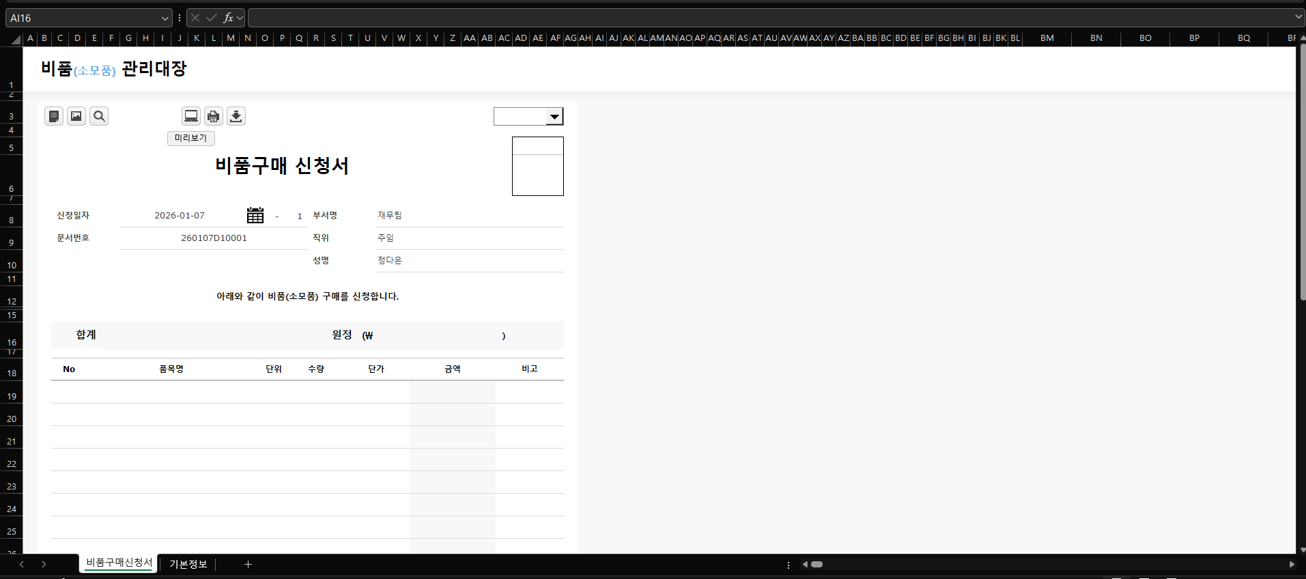
Task: Click the 미리보기 button
Action: 191,138
